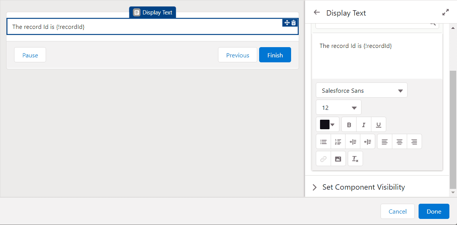457x225 pixels.
Task: Open the font size 12 dropdown
Action: [339, 108]
